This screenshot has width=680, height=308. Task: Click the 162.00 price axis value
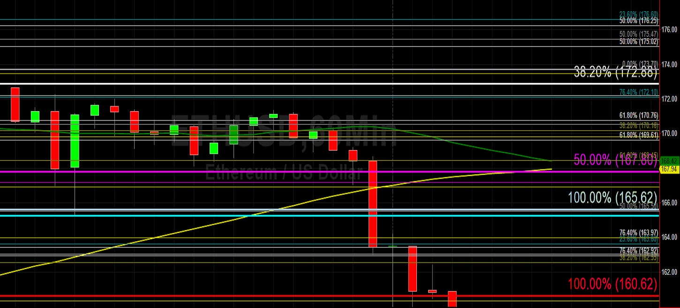(x=669, y=272)
